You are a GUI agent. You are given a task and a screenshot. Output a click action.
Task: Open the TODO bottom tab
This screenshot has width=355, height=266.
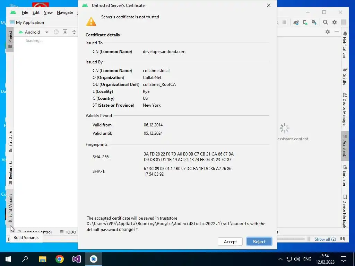pos(68,232)
